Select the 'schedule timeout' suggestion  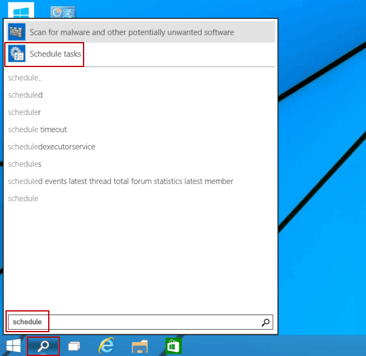pyautogui.click(x=37, y=129)
